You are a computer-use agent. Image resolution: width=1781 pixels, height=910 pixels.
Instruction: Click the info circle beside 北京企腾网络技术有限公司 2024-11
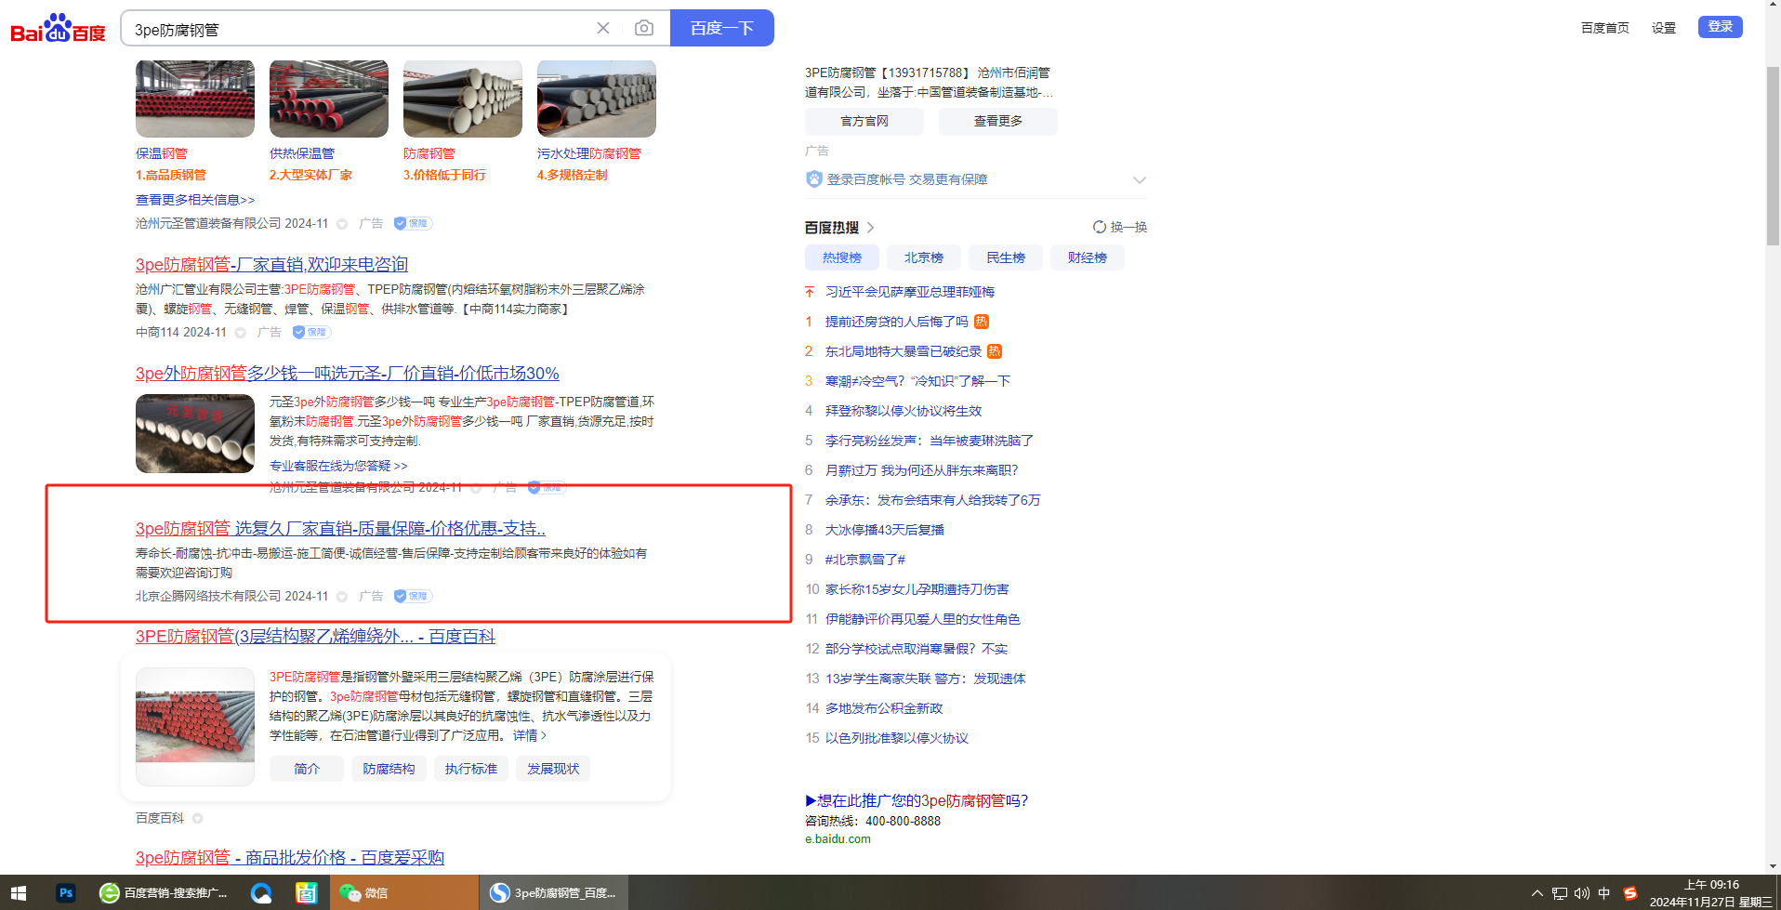(x=342, y=597)
